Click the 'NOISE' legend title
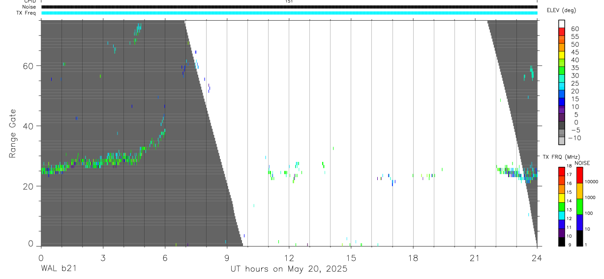 point(582,163)
